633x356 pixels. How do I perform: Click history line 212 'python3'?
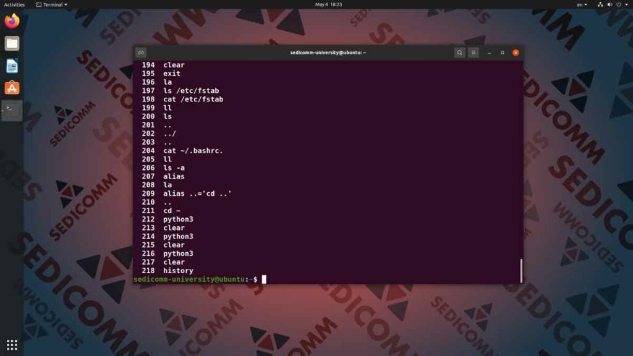tap(168, 219)
